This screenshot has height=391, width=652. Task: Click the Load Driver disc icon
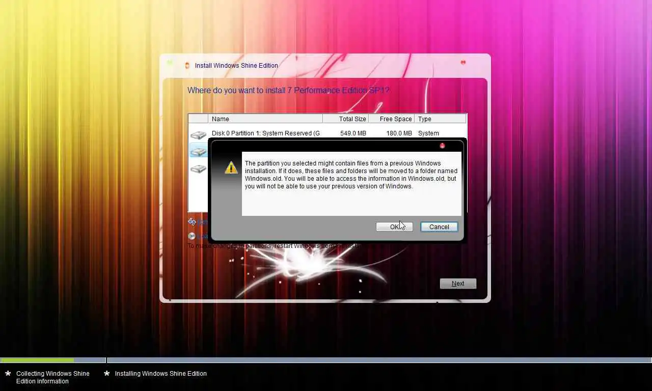(192, 236)
